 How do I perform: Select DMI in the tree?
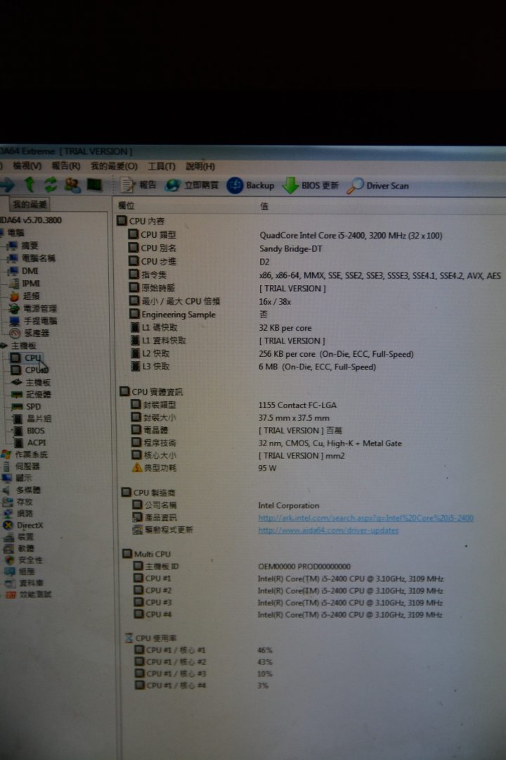pos(24,271)
